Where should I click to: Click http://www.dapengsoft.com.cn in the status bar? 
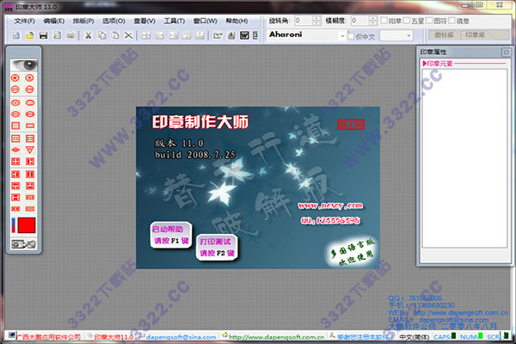(276, 337)
